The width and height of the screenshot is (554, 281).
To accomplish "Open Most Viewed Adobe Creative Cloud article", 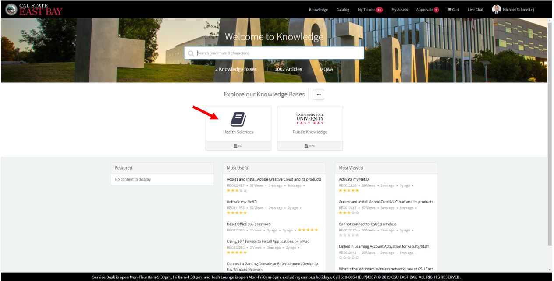I will pos(386,202).
